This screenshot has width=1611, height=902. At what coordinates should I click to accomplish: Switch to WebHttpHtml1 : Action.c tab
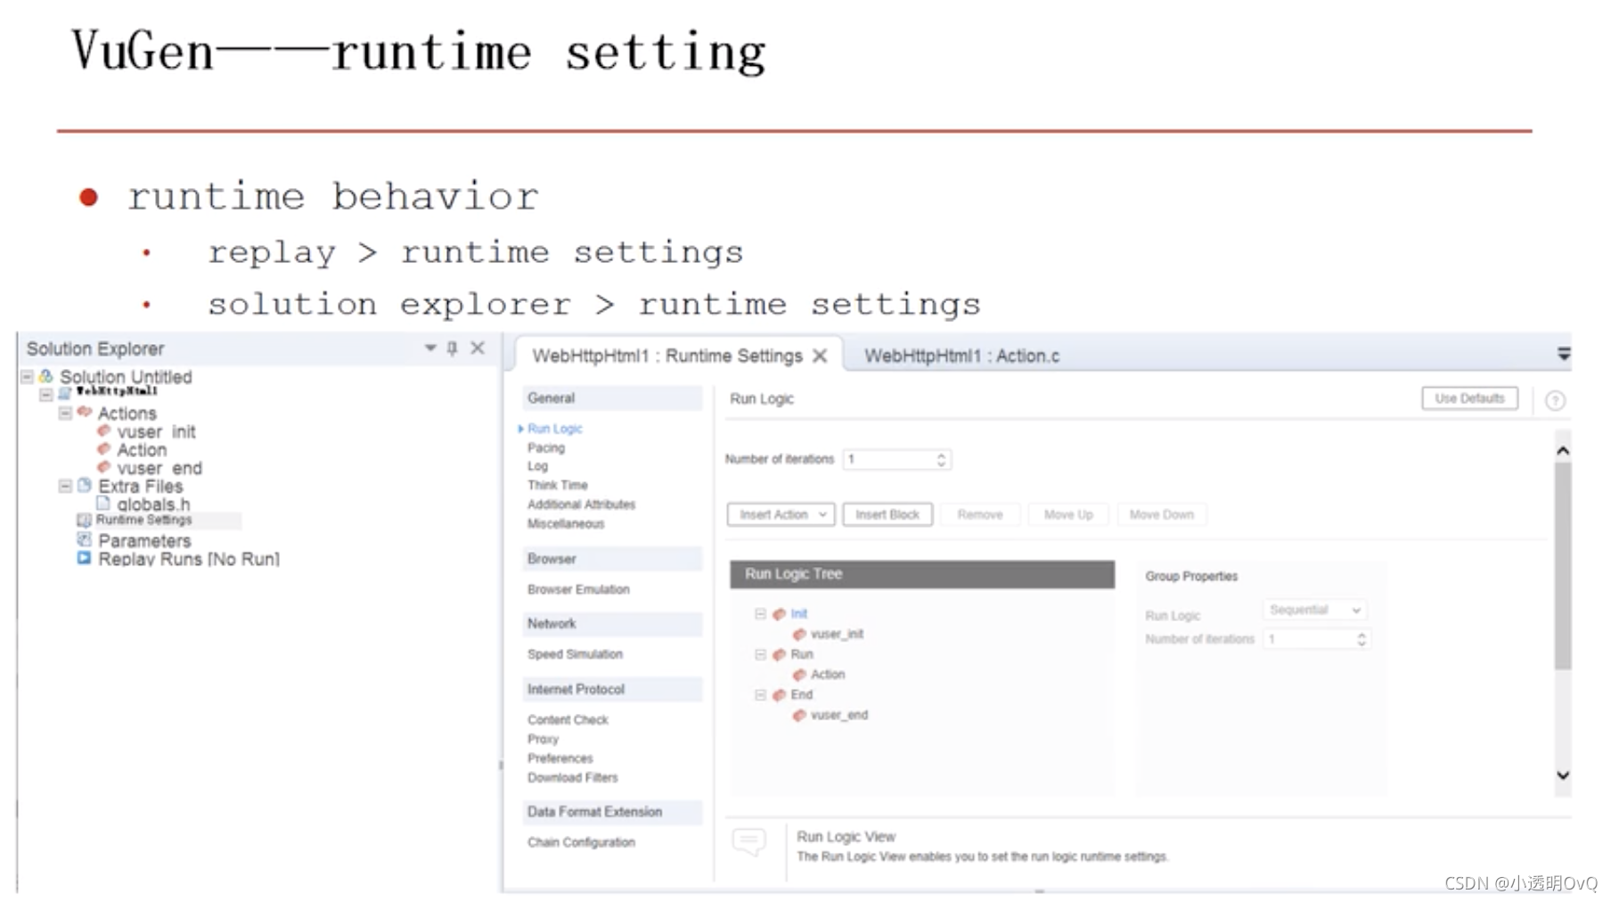(961, 356)
